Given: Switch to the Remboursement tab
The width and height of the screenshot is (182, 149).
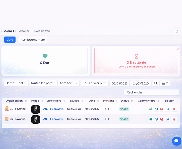Looking at the screenshot, I should click(x=33, y=40).
